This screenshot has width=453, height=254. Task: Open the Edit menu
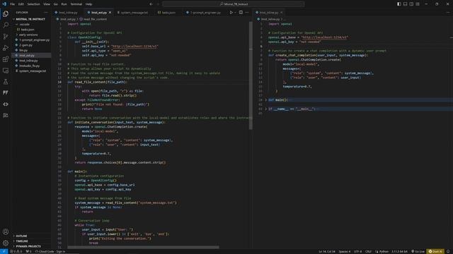click(x=21, y=4)
